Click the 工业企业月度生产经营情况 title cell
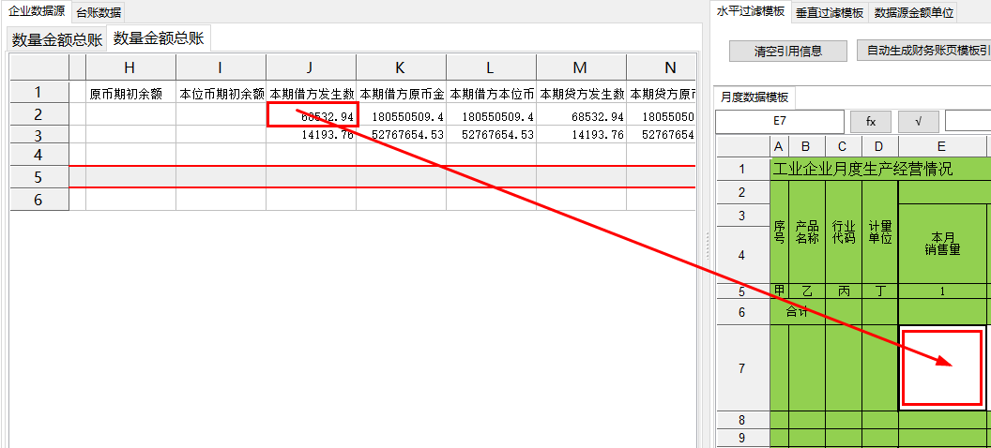This screenshot has width=991, height=448. pos(880,169)
